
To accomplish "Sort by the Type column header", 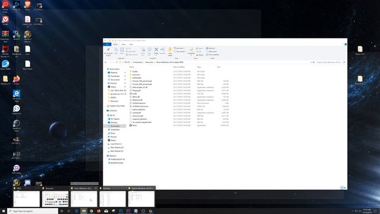I will coord(199,67).
